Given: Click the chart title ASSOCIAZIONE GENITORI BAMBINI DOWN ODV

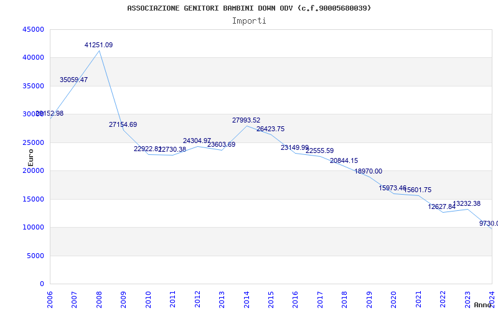Looking at the screenshot, I should (x=249, y=8).
